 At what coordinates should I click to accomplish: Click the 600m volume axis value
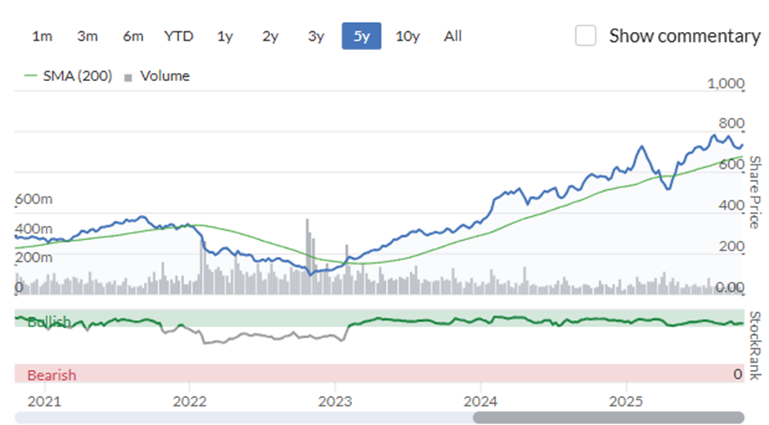[34, 199]
